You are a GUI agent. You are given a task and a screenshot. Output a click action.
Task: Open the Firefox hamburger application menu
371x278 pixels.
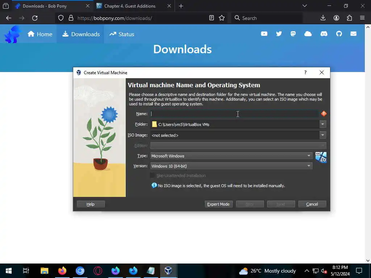(362, 18)
